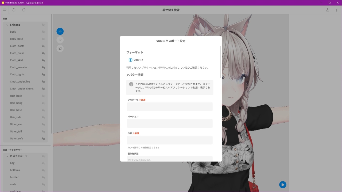Image resolution: width=342 pixels, height=192 pixels.
Task: Select the VRM1.0 format radio button
Action: (131, 60)
